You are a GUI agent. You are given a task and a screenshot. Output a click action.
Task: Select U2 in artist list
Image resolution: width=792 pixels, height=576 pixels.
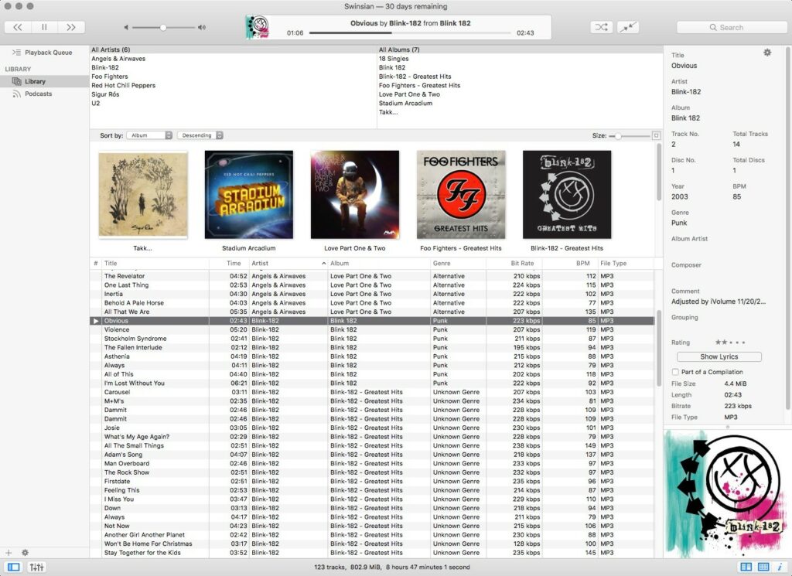coord(95,104)
